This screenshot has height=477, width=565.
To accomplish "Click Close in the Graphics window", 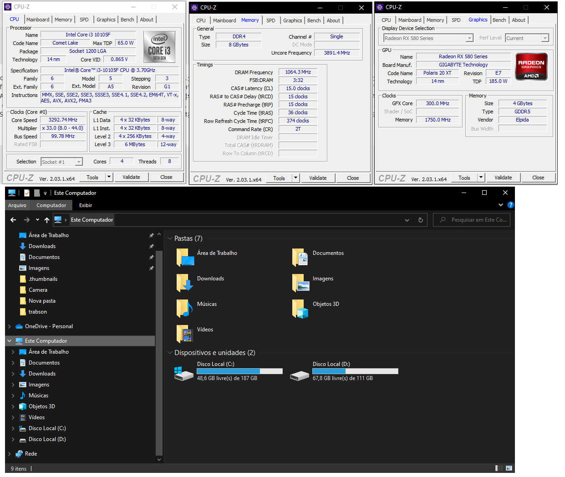I will (x=538, y=178).
